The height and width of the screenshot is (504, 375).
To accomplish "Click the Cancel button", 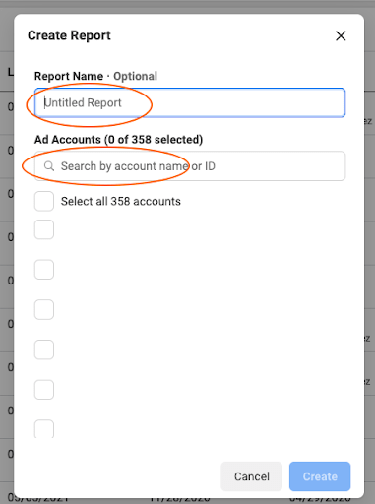I will (252, 476).
